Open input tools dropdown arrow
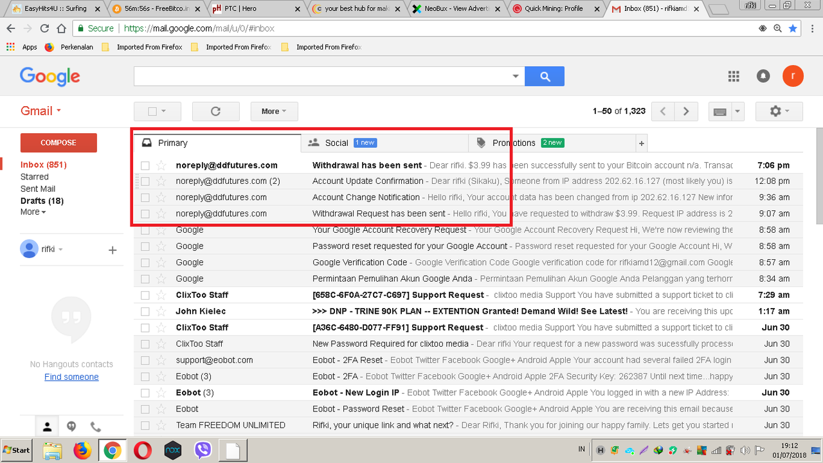Image resolution: width=823 pixels, height=463 pixels. (x=737, y=111)
